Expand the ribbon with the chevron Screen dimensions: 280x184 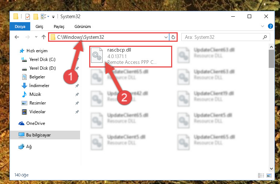coord(262,26)
